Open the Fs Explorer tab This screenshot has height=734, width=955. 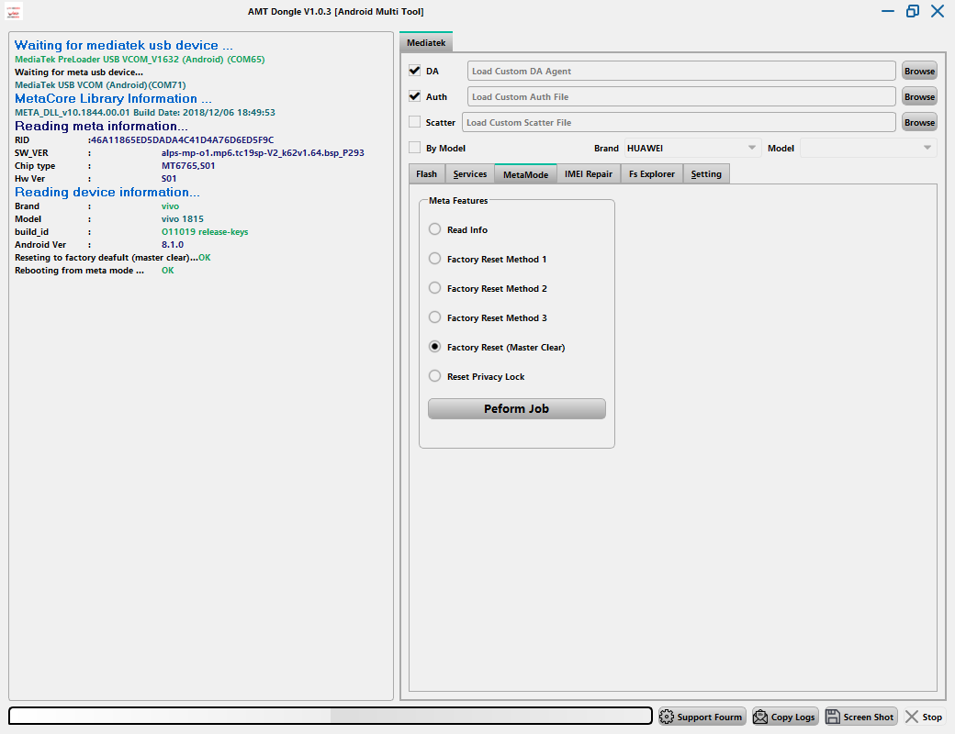click(651, 174)
